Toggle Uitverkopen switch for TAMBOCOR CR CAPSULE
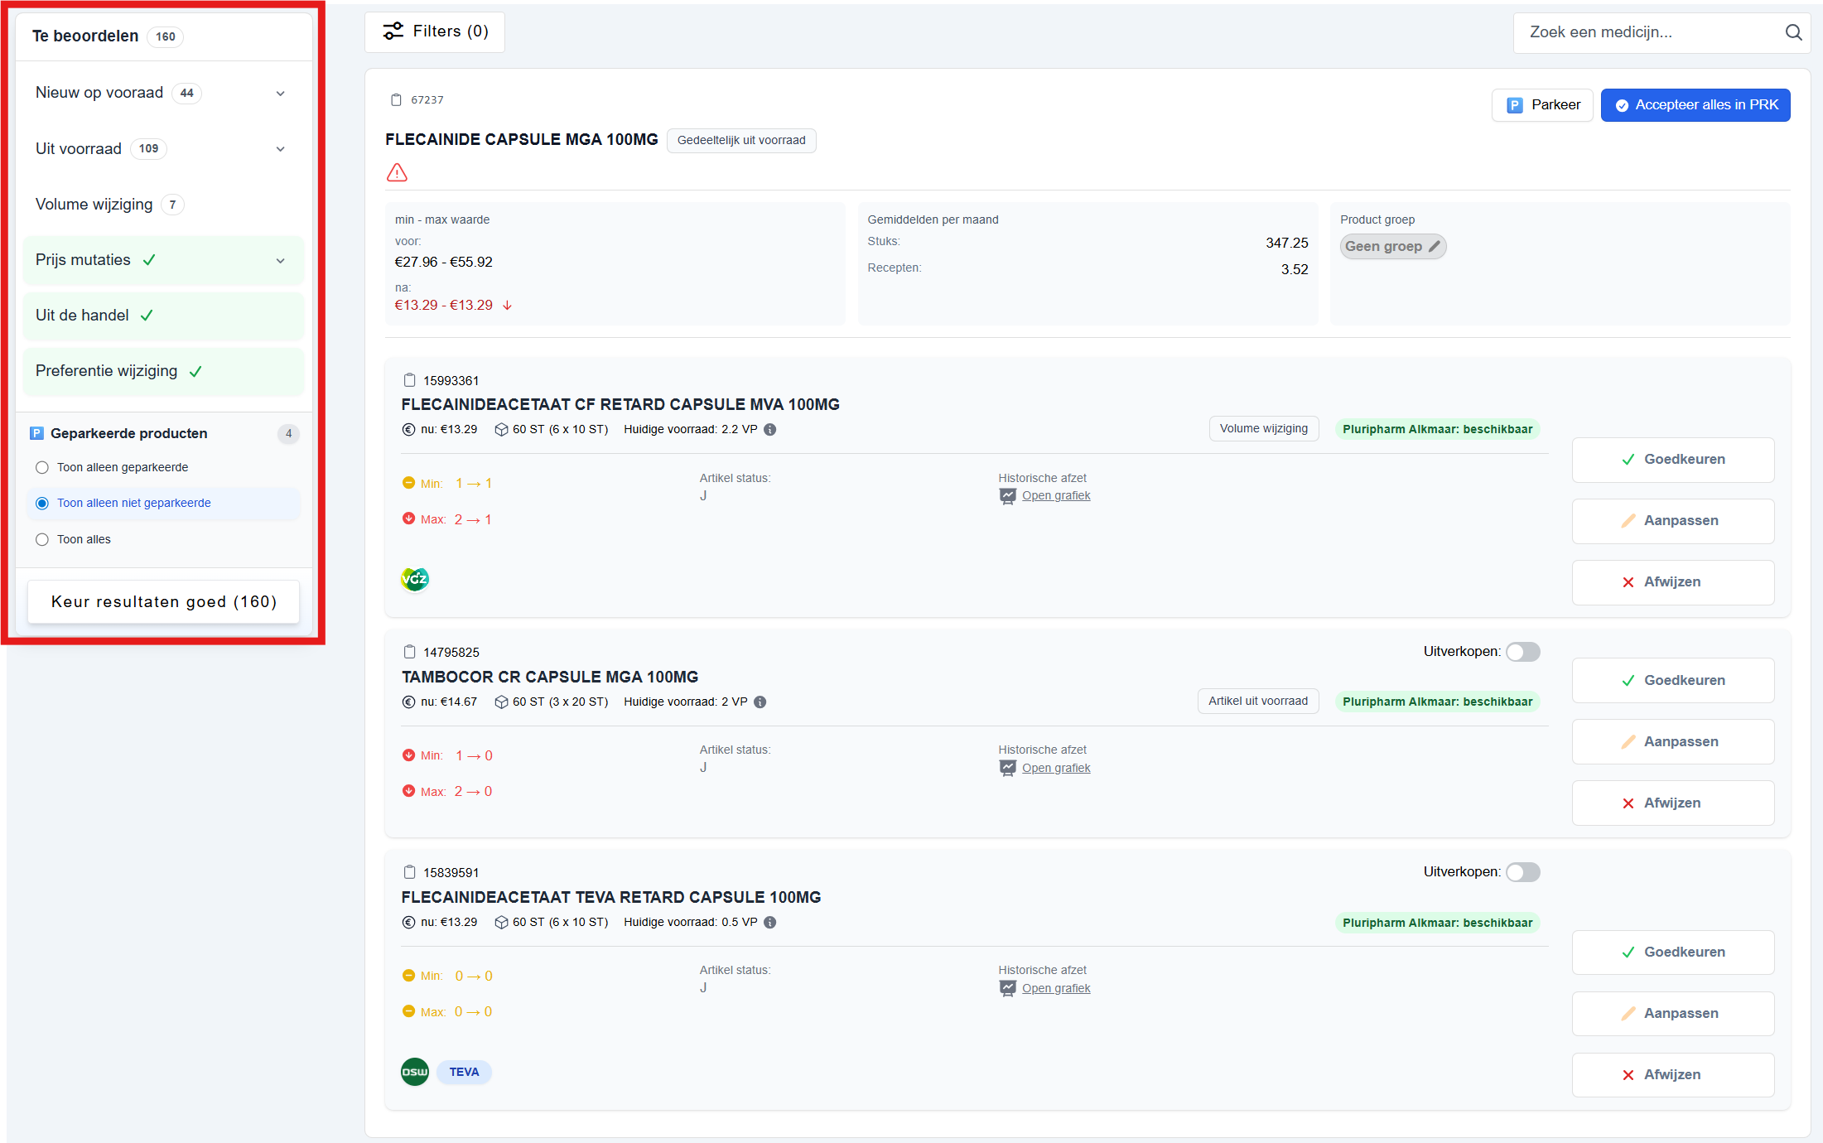 (x=1522, y=652)
